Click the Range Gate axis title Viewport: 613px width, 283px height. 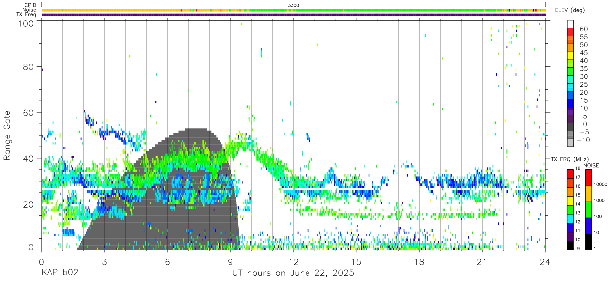click(x=7, y=135)
